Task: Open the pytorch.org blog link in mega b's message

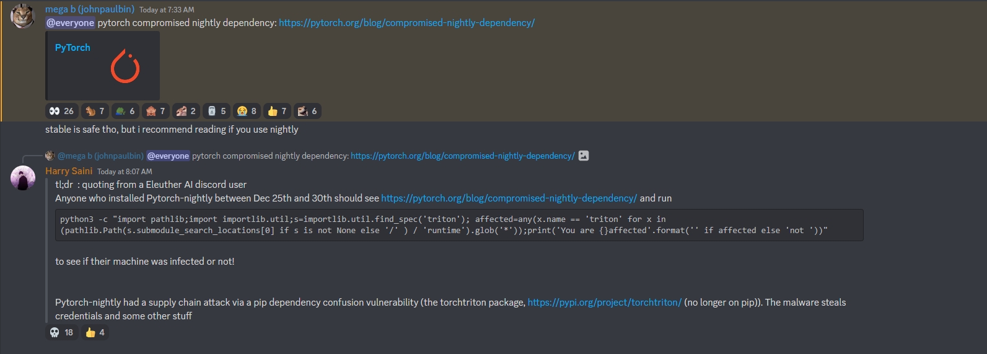Action: [x=406, y=23]
